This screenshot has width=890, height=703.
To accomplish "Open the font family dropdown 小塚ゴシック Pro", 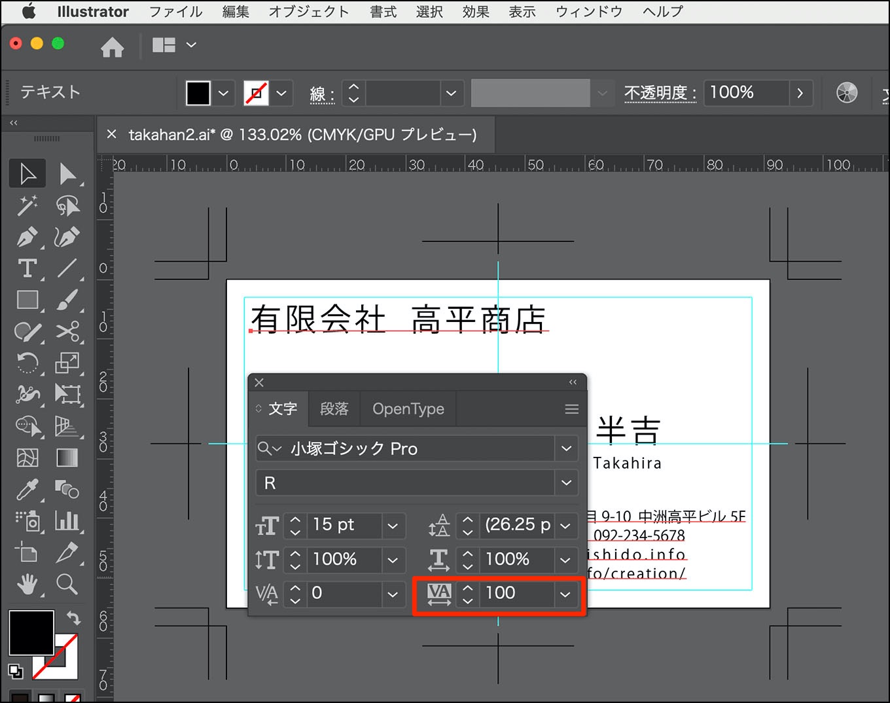I will pos(566,449).
